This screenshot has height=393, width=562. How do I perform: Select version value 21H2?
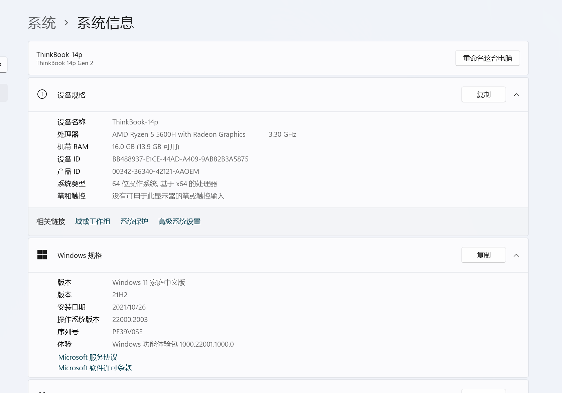[x=120, y=295]
